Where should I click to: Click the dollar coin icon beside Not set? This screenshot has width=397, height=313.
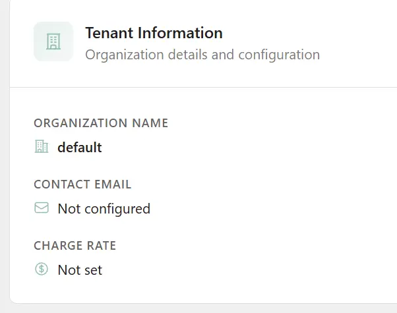42,270
